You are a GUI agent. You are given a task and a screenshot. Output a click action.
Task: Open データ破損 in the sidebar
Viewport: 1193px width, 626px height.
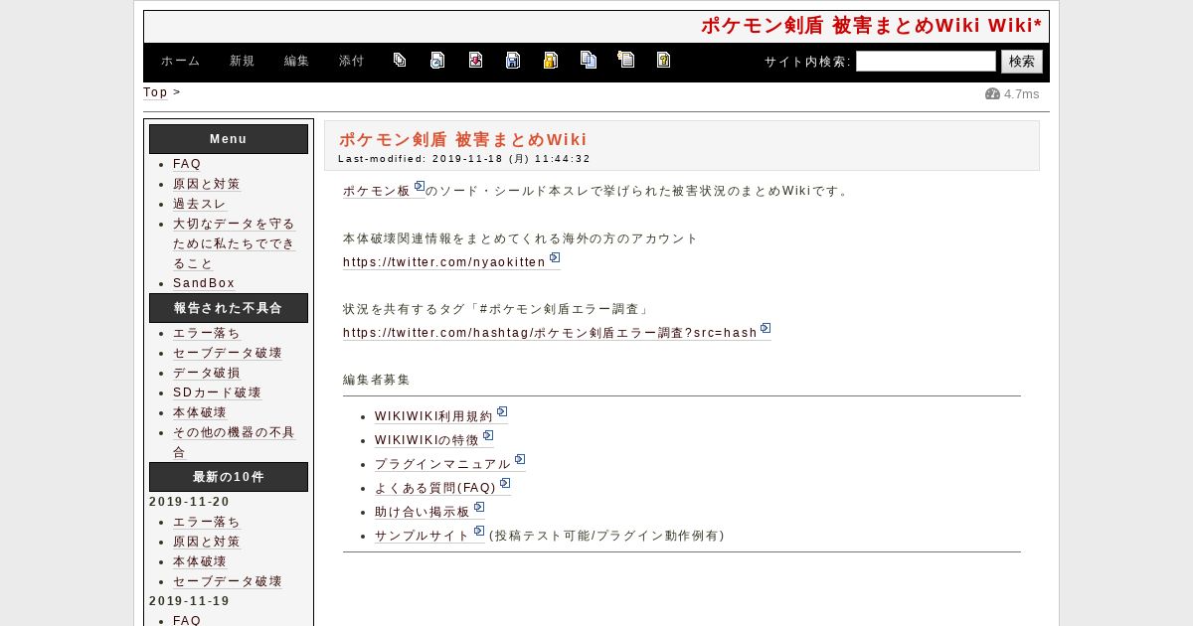pos(207,373)
